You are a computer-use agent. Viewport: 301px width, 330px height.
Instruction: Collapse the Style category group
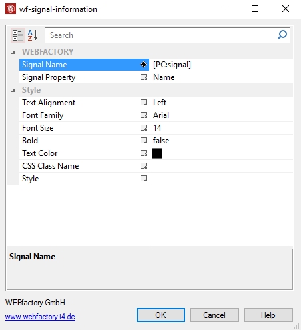click(x=13, y=90)
